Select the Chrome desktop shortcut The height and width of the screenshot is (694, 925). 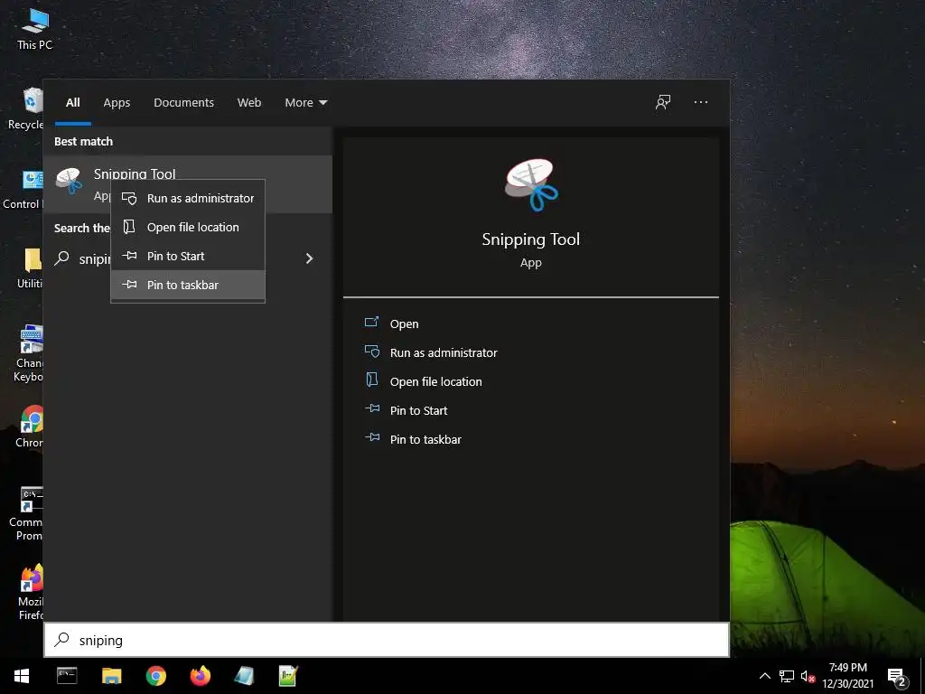30,427
